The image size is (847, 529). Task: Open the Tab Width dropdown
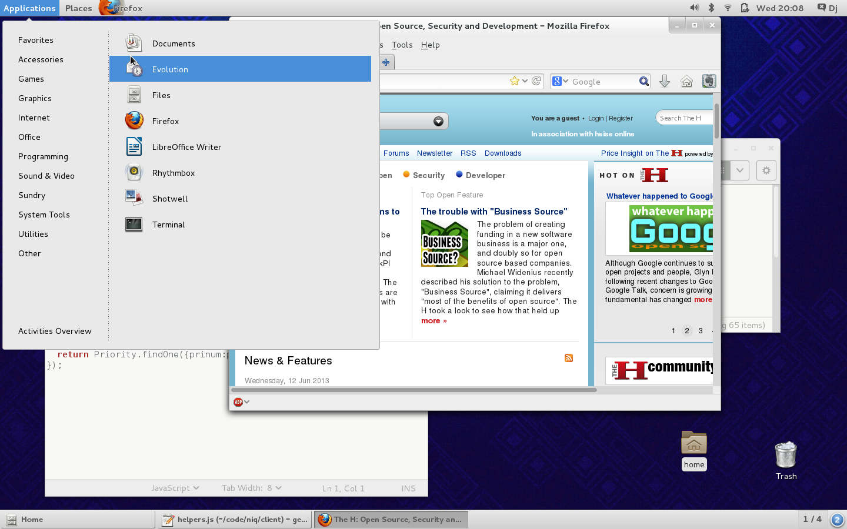(251, 488)
